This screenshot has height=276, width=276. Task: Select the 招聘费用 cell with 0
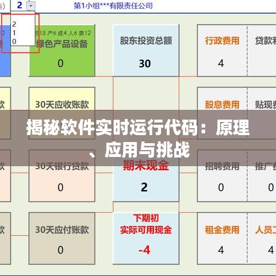pyautogui.click(x=222, y=176)
